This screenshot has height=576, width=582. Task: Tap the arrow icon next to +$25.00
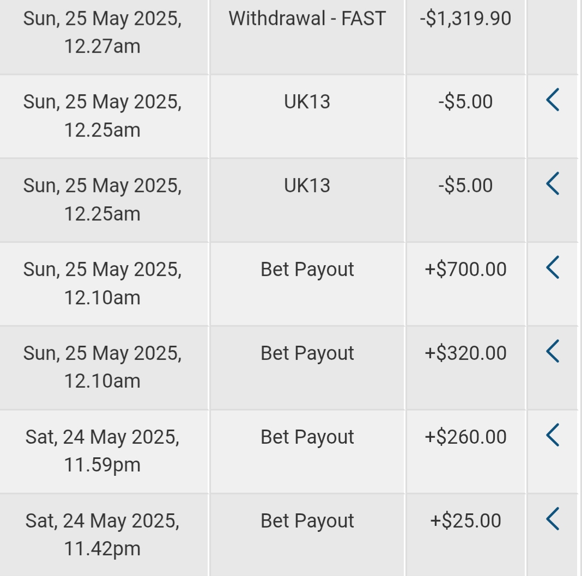[553, 519]
